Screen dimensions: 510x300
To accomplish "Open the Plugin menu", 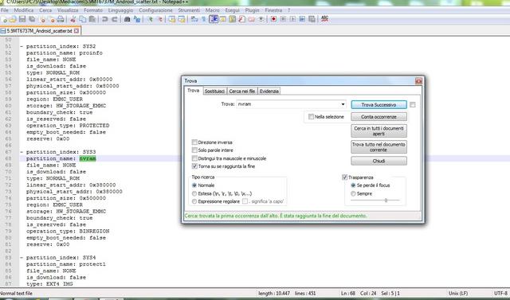I will 252,10.
